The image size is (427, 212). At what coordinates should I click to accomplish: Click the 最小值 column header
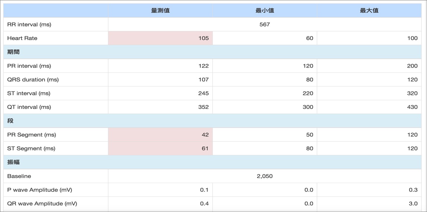click(x=264, y=11)
